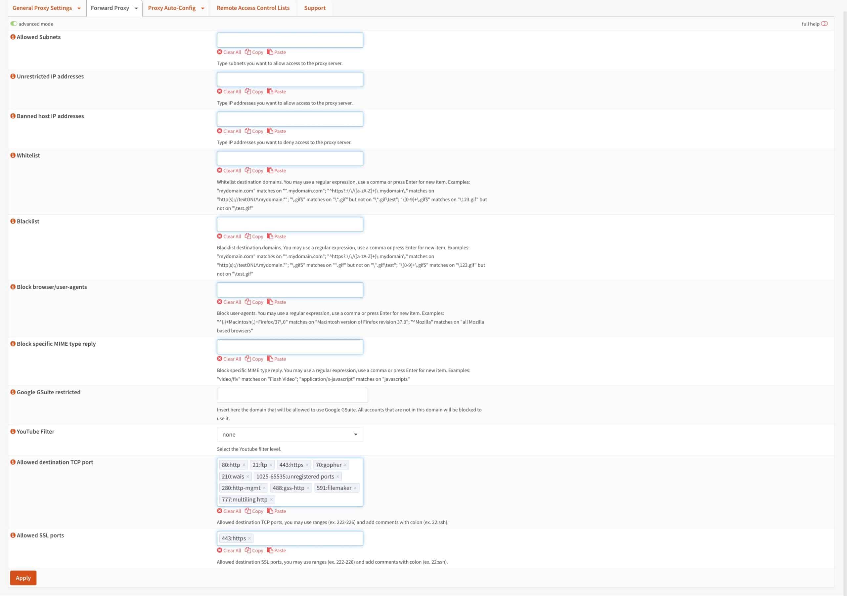Clear All in Block specific MIME type reply
This screenshot has height=596, width=847.
232,359
